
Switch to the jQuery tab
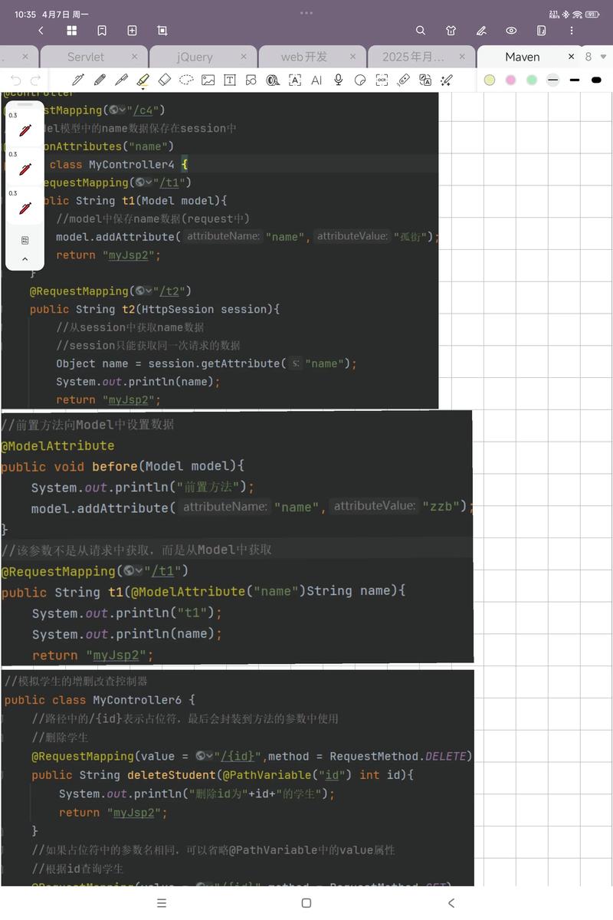point(195,57)
